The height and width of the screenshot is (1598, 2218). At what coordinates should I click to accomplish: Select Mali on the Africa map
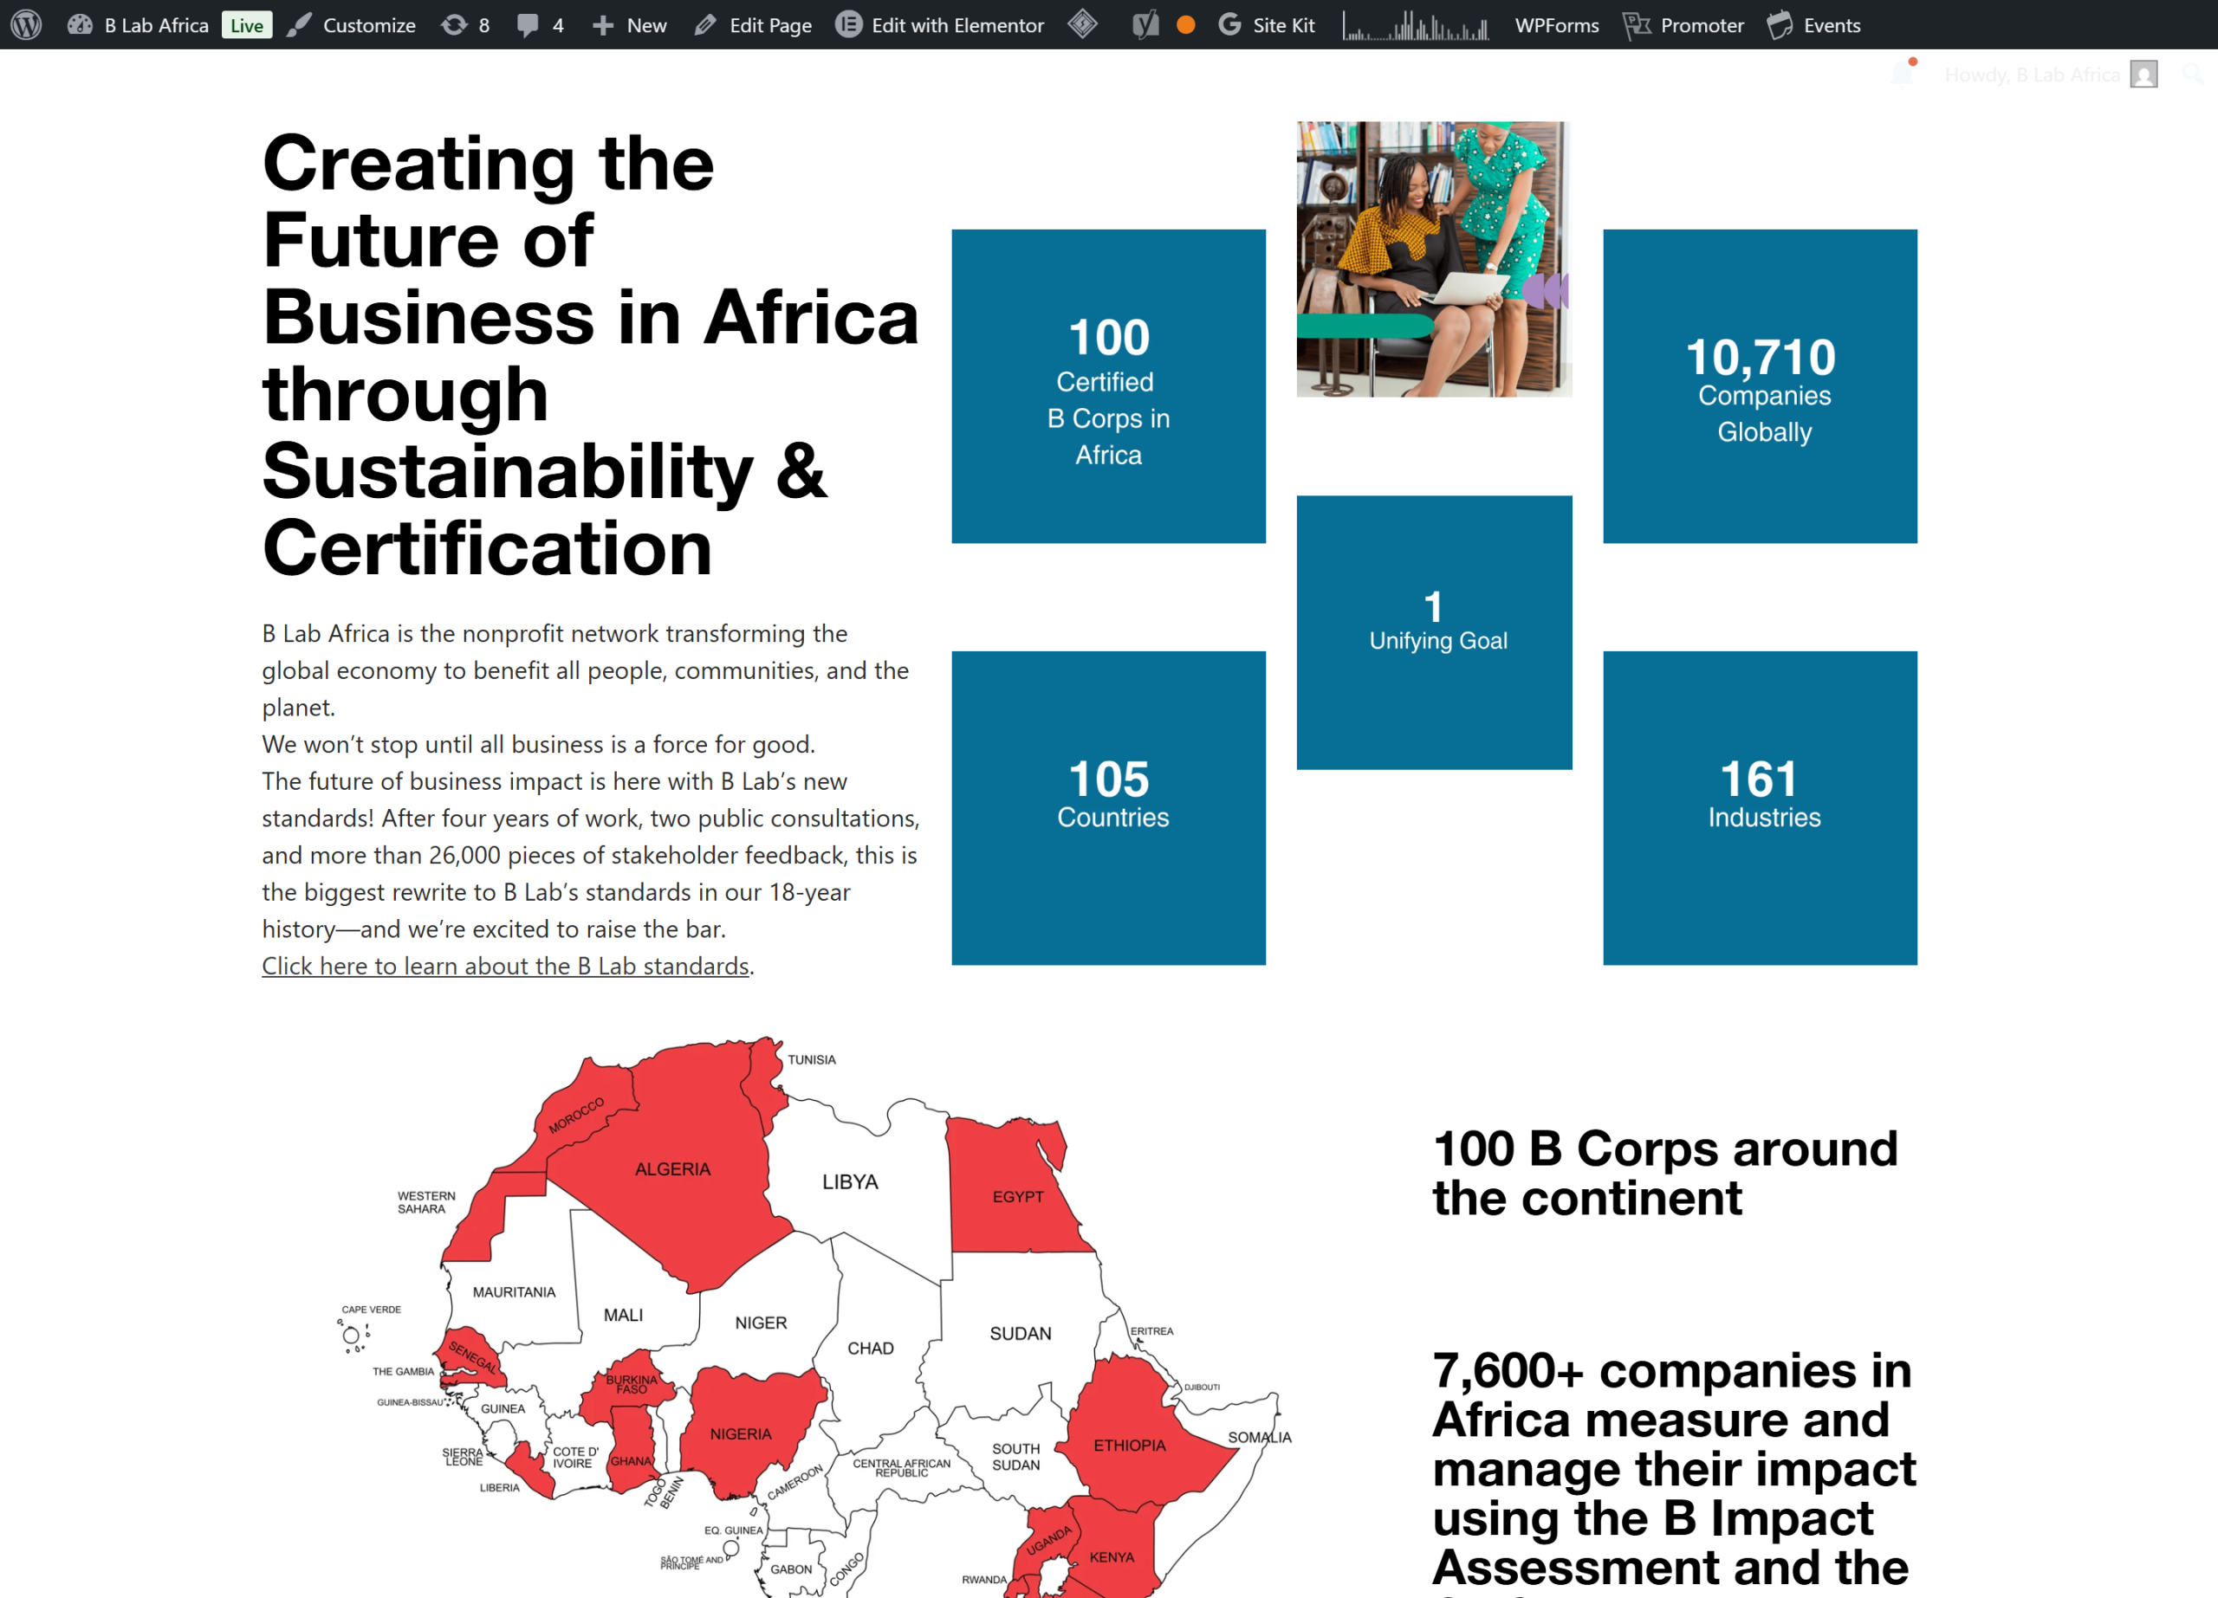click(623, 1315)
